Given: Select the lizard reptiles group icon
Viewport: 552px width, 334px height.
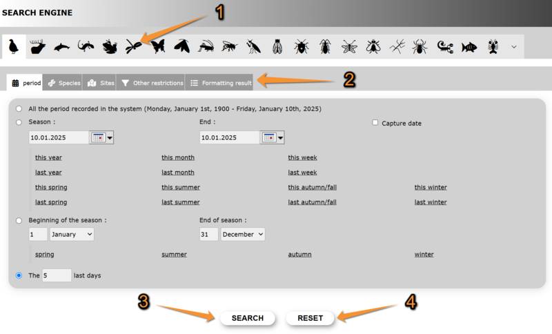Looking at the screenshot, I should tap(86, 46).
